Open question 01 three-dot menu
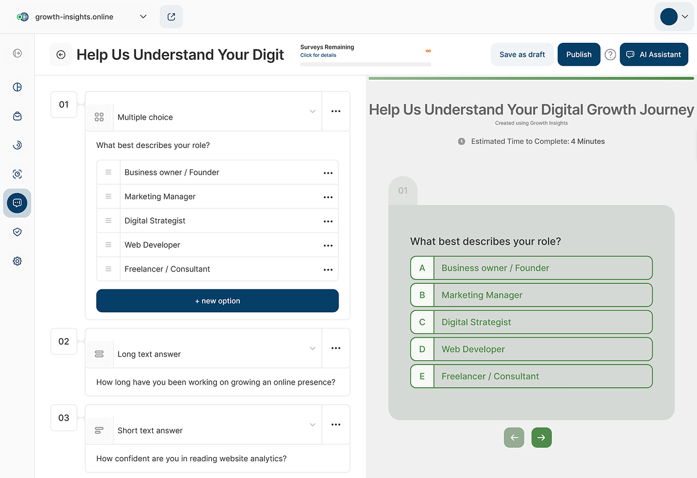The image size is (697, 478). (336, 111)
